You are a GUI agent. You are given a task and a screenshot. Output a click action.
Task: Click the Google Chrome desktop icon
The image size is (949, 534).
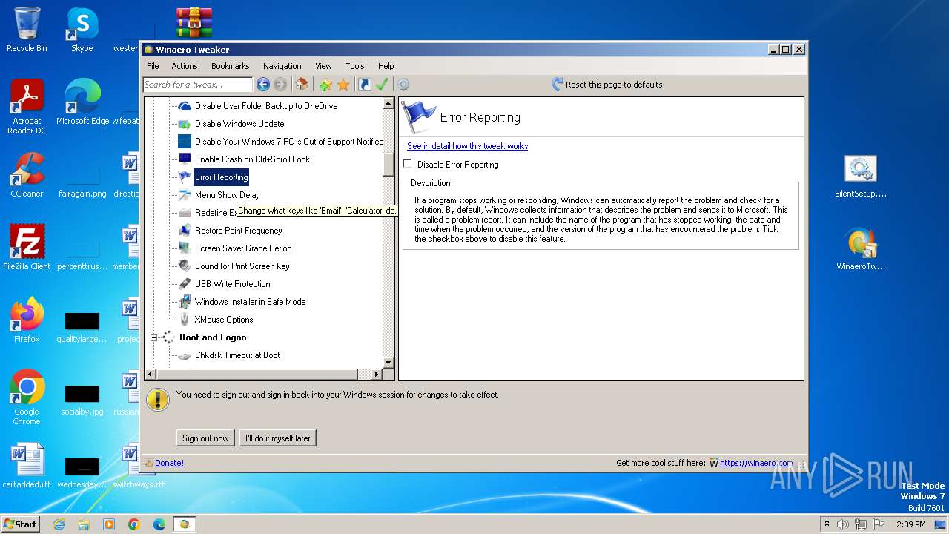pyautogui.click(x=27, y=398)
